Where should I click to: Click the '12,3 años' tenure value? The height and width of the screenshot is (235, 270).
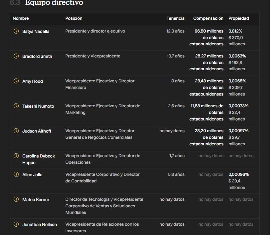(175, 31)
